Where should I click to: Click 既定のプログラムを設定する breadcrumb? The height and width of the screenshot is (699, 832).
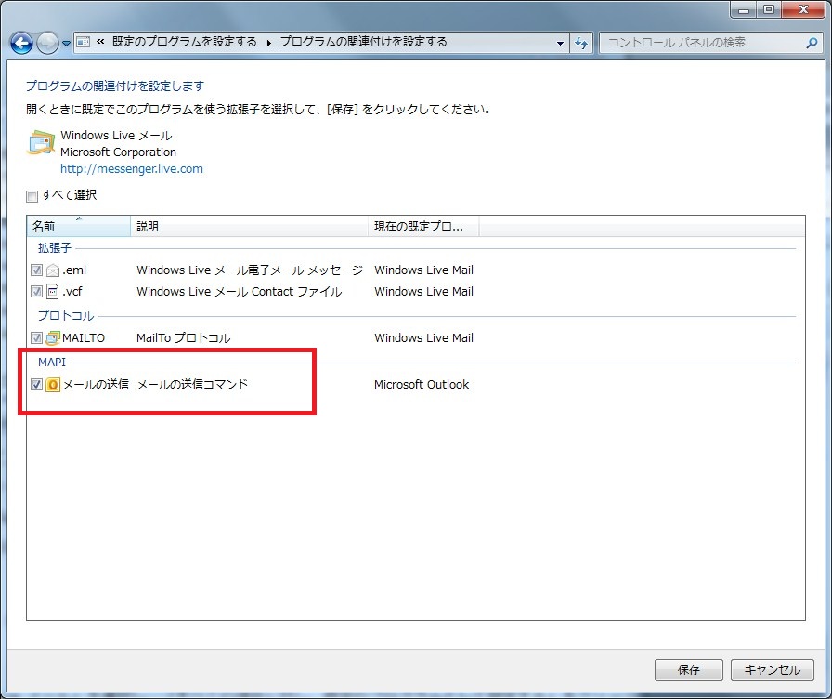184,42
